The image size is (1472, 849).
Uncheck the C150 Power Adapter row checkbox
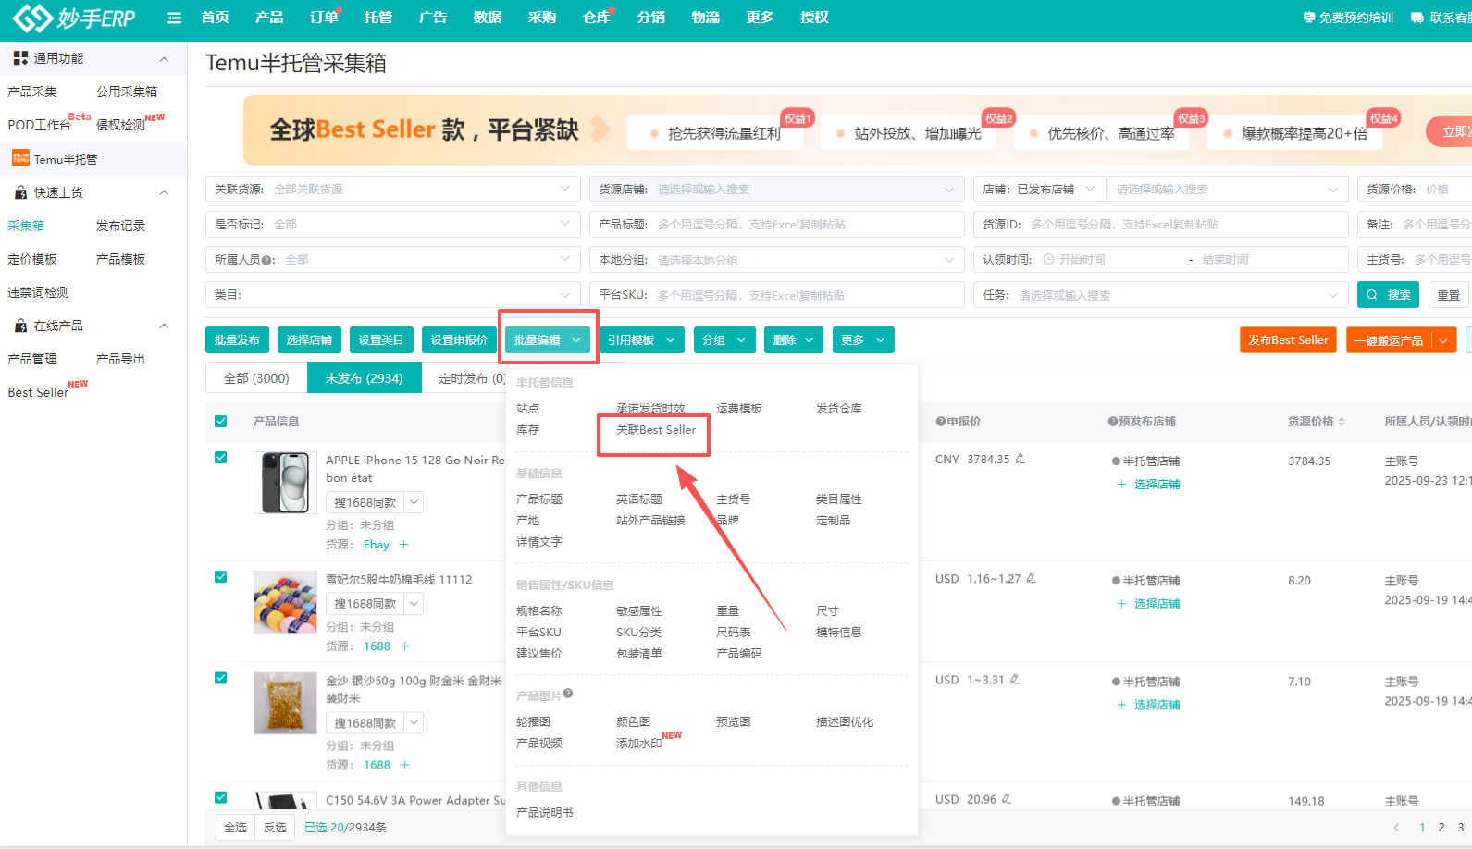click(x=221, y=797)
